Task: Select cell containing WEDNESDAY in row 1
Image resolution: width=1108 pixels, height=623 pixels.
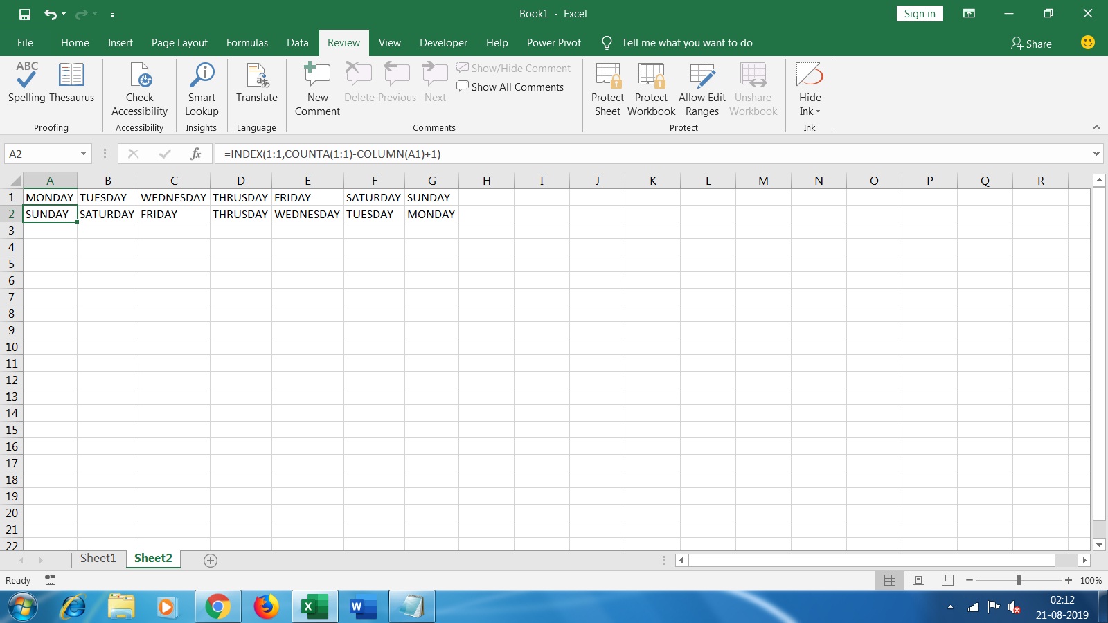Action: pyautogui.click(x=174, y=197)
